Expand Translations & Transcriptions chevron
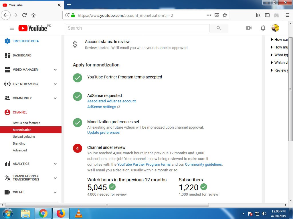The image size is (293, 219). (55, 178)
